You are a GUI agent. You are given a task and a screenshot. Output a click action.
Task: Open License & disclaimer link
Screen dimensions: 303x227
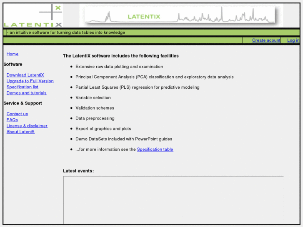[x=27, y=126]
